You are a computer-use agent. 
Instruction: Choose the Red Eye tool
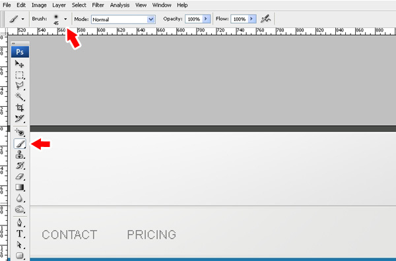click(x=19, y=132)
